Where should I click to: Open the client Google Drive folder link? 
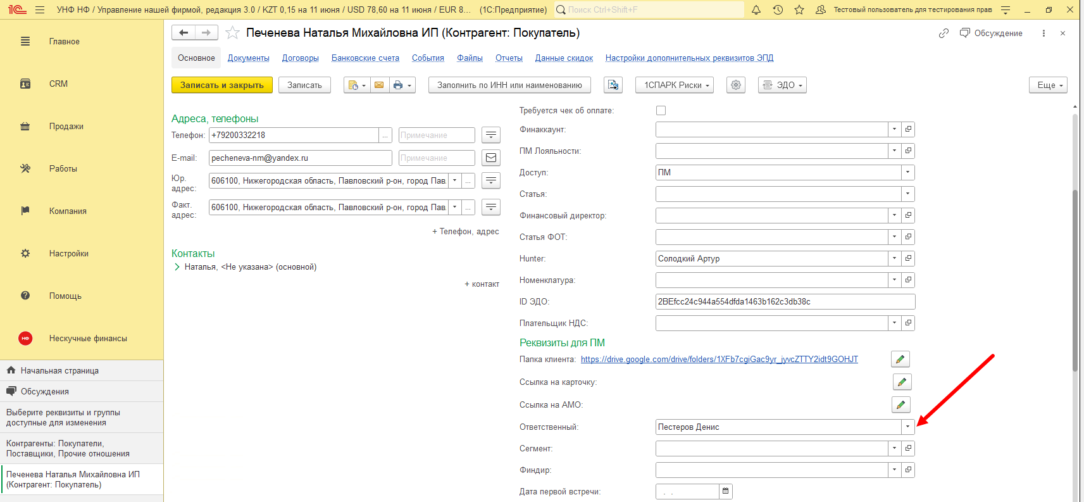coord(720,359)
